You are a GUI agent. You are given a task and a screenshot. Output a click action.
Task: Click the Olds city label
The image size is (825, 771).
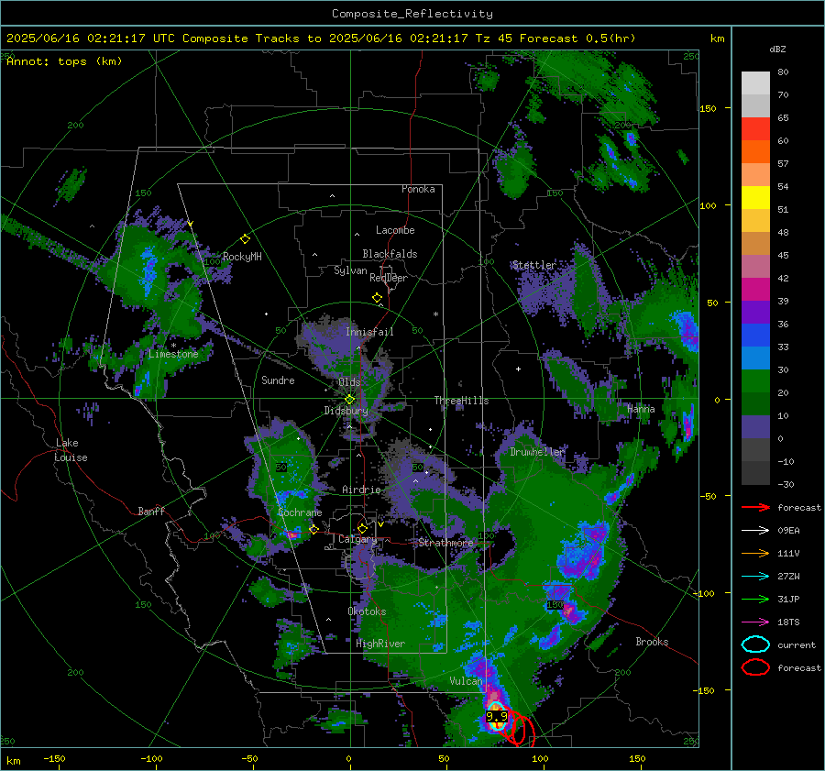click(349, 382)
